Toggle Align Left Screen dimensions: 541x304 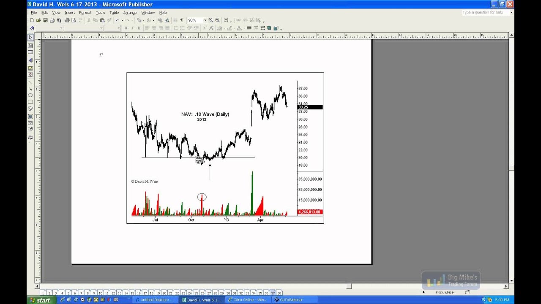147,28
